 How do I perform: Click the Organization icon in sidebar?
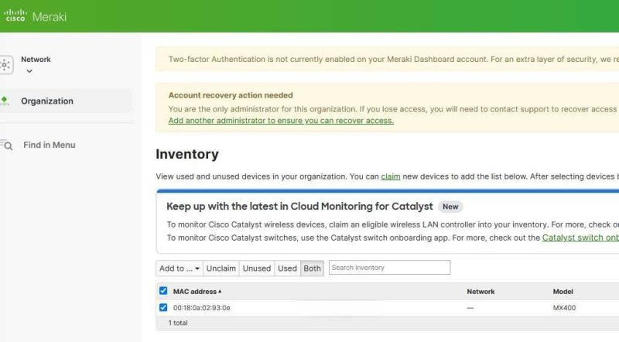click(x=5, y=101)
